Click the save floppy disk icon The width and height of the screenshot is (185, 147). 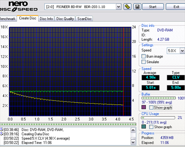click(x=137, y=6)
